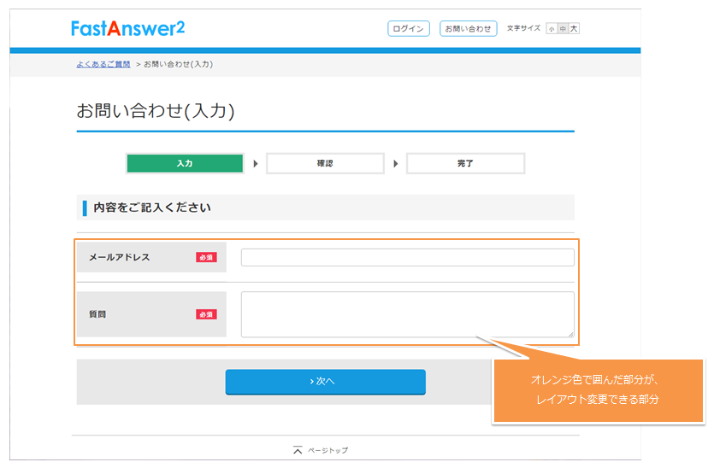Click the FastAnswer2 logo
The height and width of the screenshot is (468, 714).
(x=127, y=28)
